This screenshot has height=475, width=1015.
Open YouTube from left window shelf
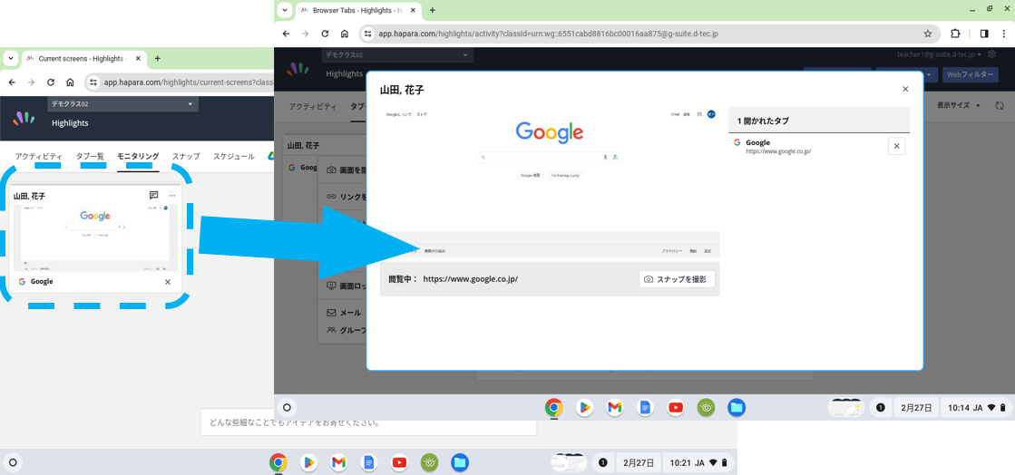pyautogui.click(x=399, y=462)
